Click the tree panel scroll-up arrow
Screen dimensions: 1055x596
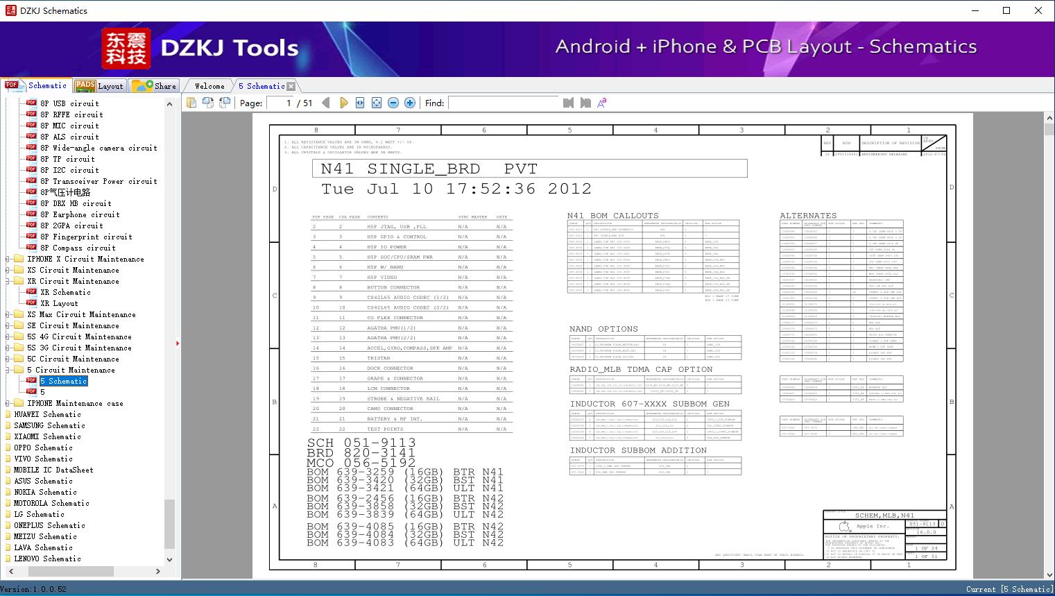[x=169, y=103]
